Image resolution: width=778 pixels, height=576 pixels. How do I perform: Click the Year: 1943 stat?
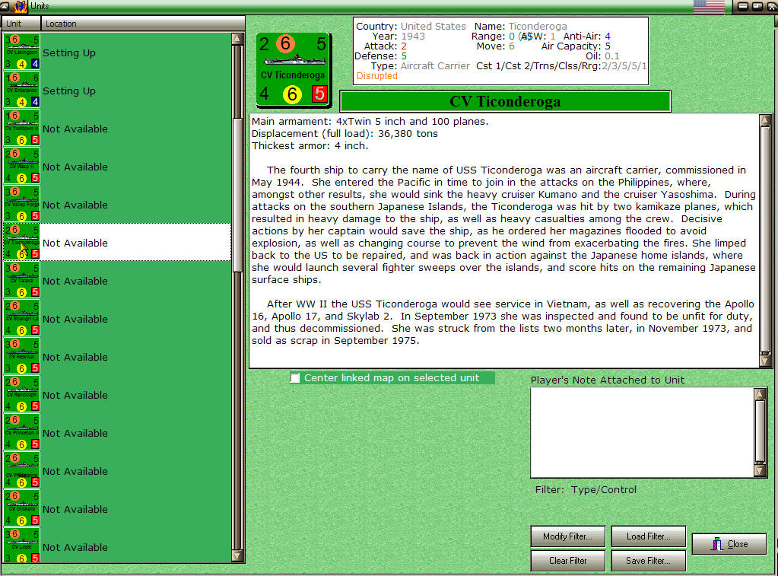pos(399,37)
